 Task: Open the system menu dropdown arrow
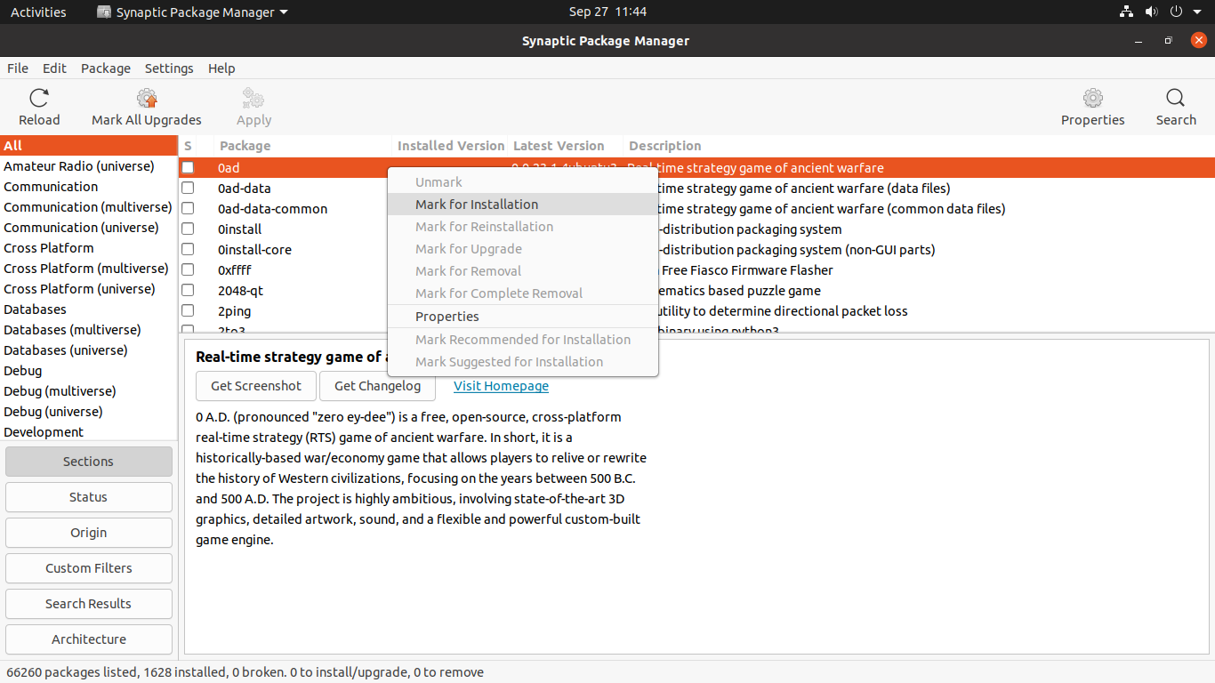tap(1196, 12)
